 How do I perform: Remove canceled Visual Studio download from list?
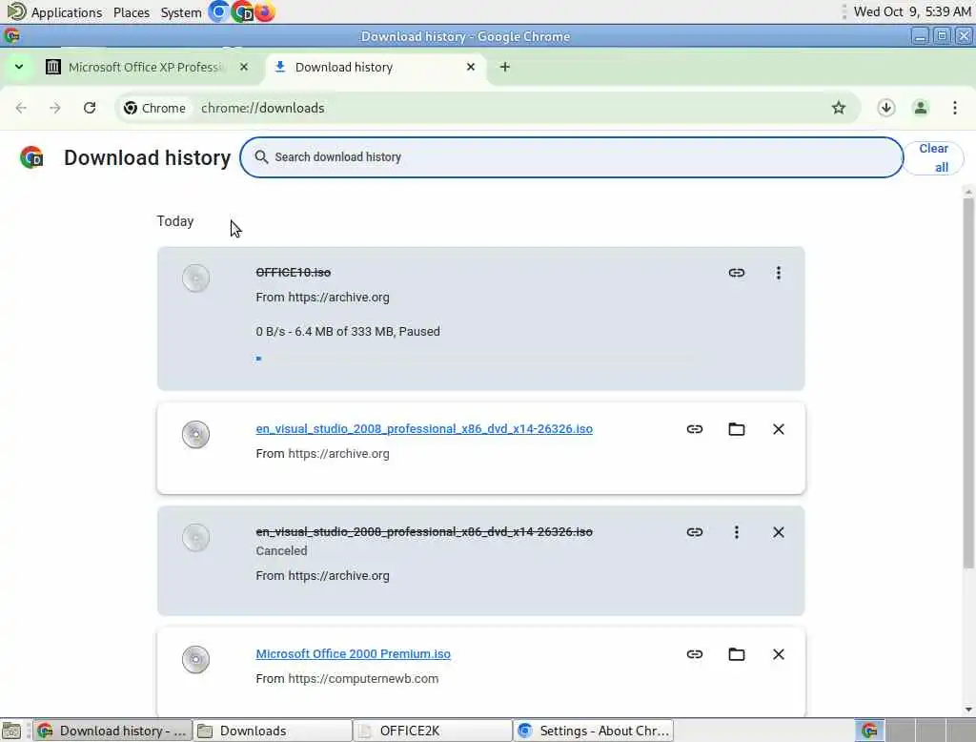tap(778, 532)
